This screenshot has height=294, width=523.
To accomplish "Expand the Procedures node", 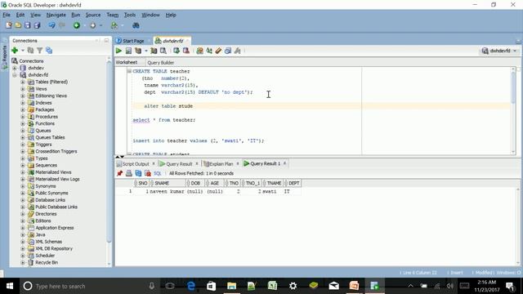I will coord(23,117).
